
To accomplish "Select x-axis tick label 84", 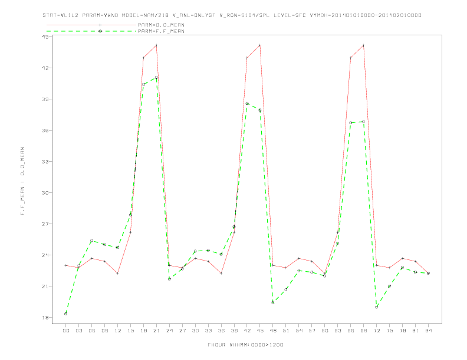I will coord(429,331).
